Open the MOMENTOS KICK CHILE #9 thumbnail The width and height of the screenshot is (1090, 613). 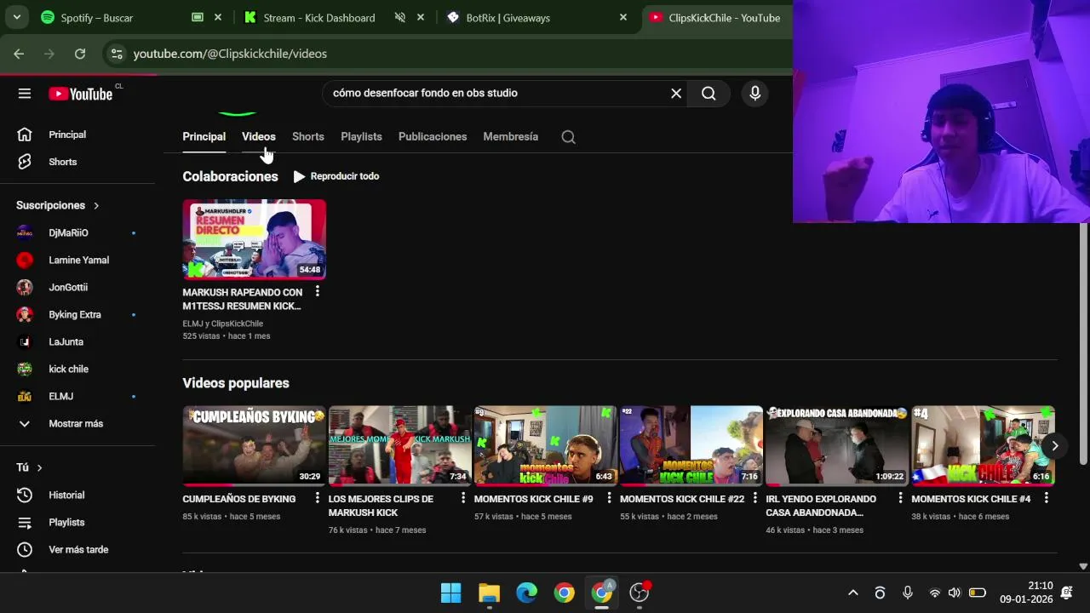coord(545,445)
